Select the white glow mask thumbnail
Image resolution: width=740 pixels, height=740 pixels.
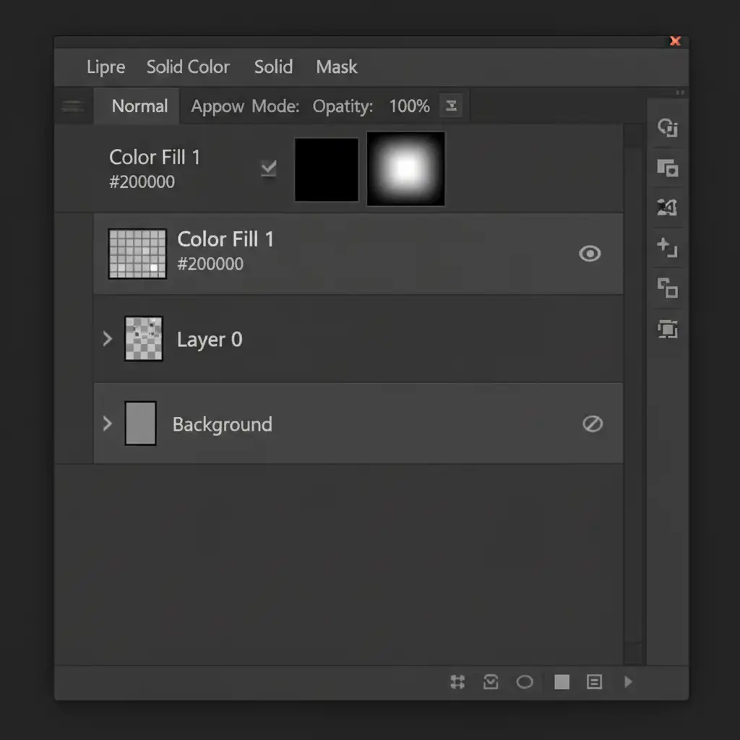point(405,169)
